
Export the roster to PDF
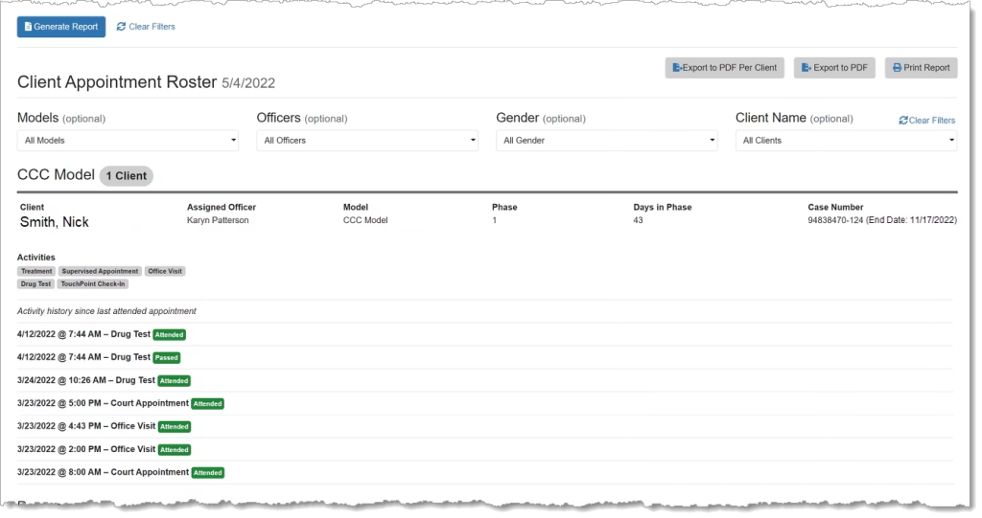[834, 68]
